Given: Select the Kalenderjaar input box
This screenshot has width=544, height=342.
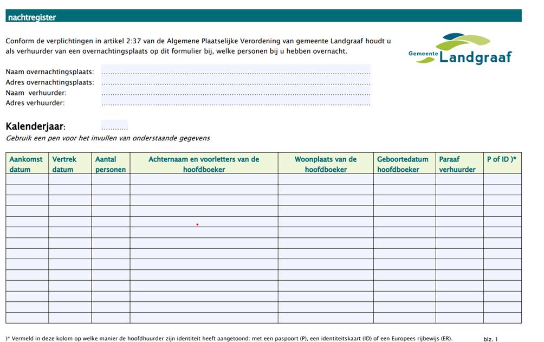Looking at the screenshot, I should 114,126.
